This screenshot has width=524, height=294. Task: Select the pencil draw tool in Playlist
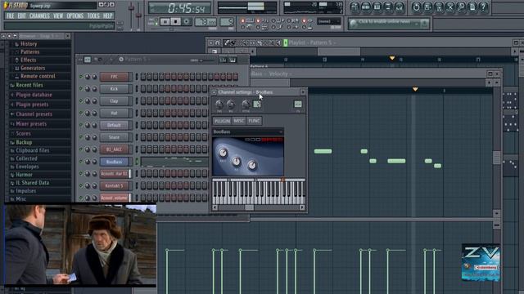[227, 42]
